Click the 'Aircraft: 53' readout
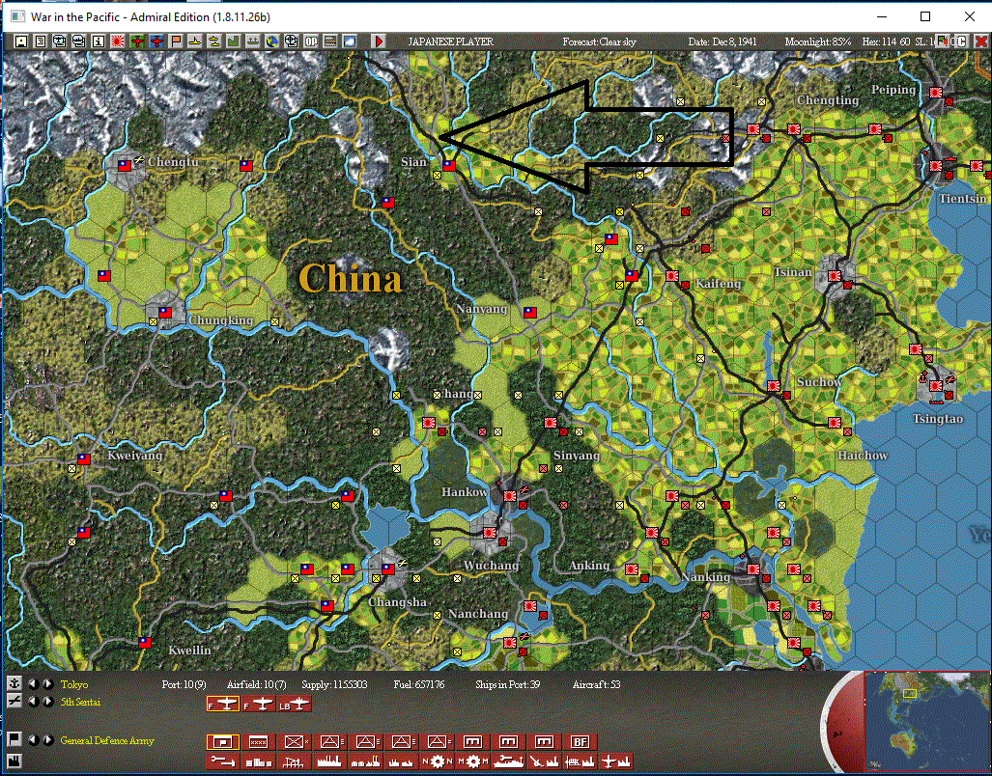The width and height of the screenshot is (992, 776). click(596, 684)
